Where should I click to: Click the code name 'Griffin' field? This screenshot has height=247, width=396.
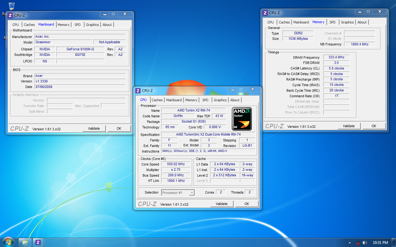click(x=178, y=116)
